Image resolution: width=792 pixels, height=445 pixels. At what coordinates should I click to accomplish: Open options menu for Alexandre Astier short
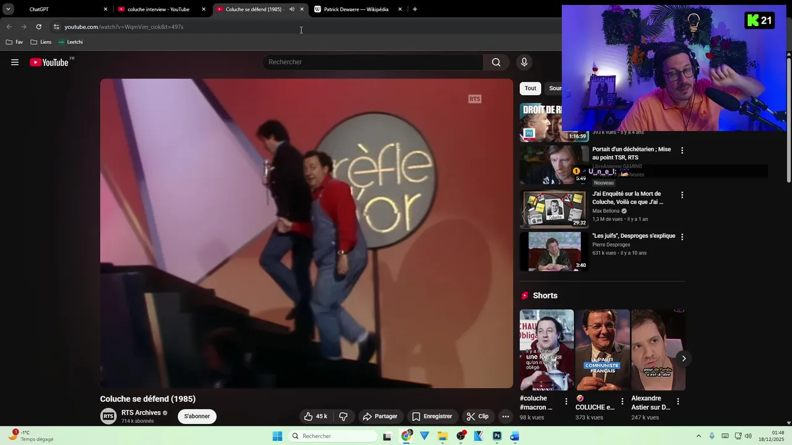pos(678,401)
